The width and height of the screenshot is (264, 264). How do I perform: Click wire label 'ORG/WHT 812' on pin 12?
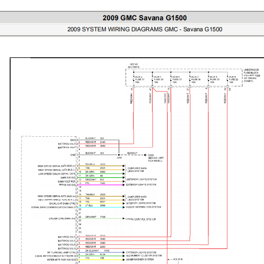click(95, 180)
